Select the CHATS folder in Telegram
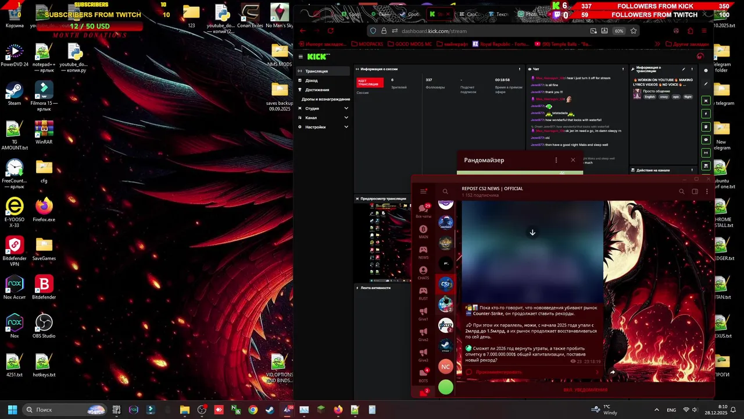 coord(423,272)
